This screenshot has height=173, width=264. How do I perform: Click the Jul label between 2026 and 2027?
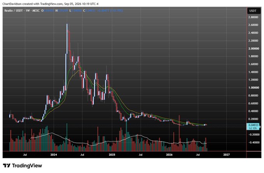(198, 155)
